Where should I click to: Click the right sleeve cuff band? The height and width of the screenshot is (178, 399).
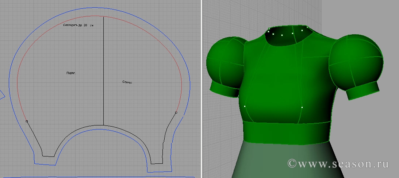361,91
